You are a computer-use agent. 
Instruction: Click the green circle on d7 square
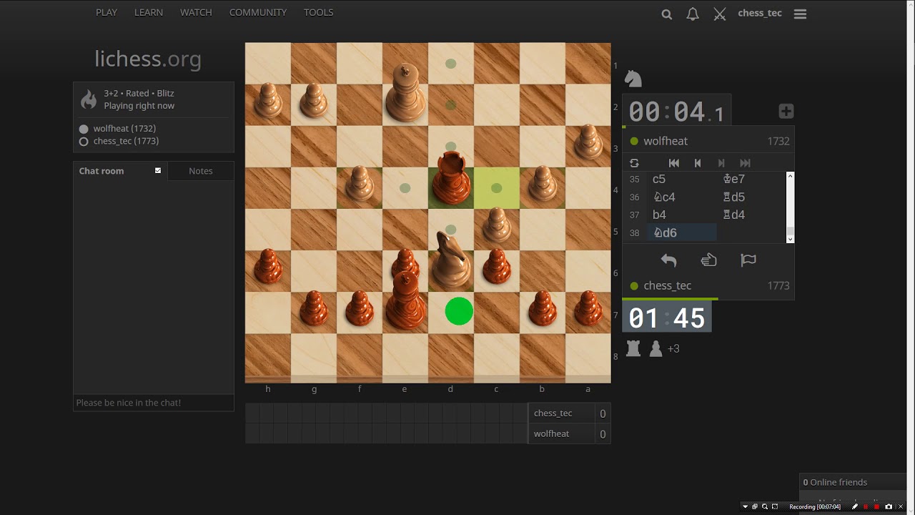pyautogui.click(x=459, y=312)
